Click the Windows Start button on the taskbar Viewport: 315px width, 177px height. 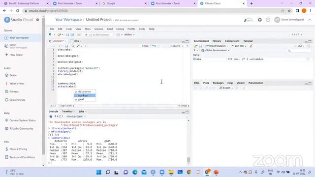click(x=99, y=172)
